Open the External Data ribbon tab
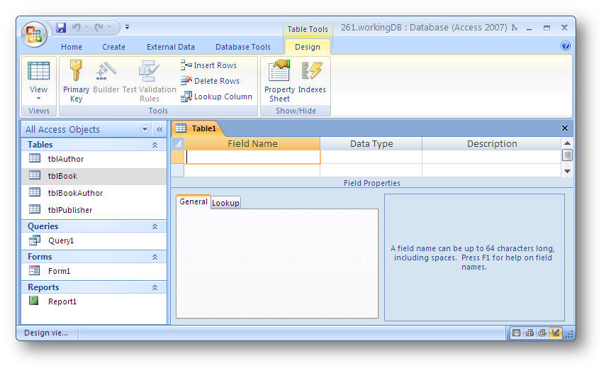 tap(171, 47)
